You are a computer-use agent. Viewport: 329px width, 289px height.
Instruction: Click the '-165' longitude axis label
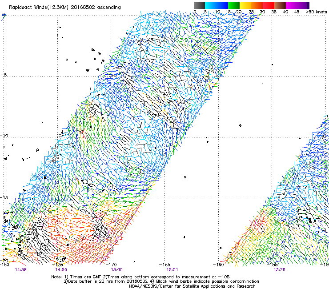click(x=164, y=265)
